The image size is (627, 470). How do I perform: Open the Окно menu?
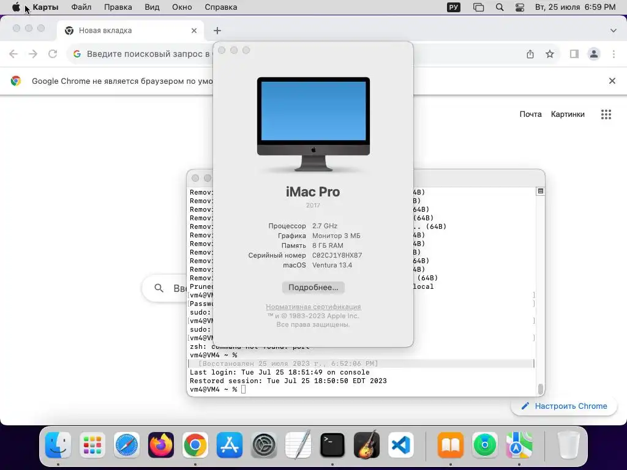(182, 7)
